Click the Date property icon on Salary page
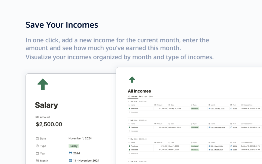The width and height of the screenshot is (262, 164). click(37, 139)
